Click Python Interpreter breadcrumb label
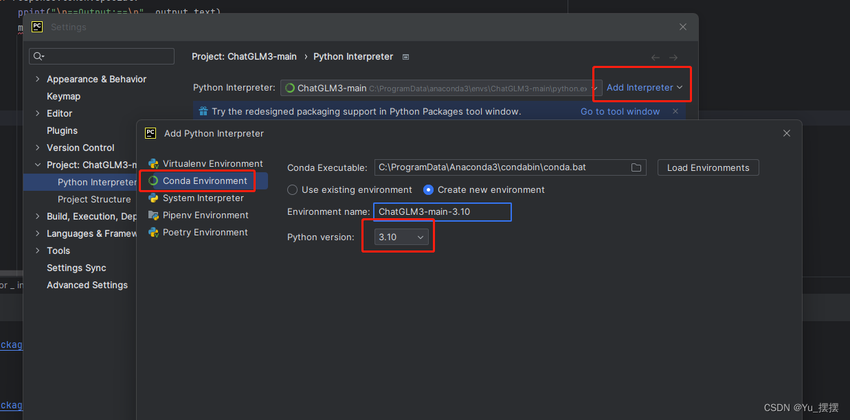Viewport: 850px width, 420px height. 353,56
